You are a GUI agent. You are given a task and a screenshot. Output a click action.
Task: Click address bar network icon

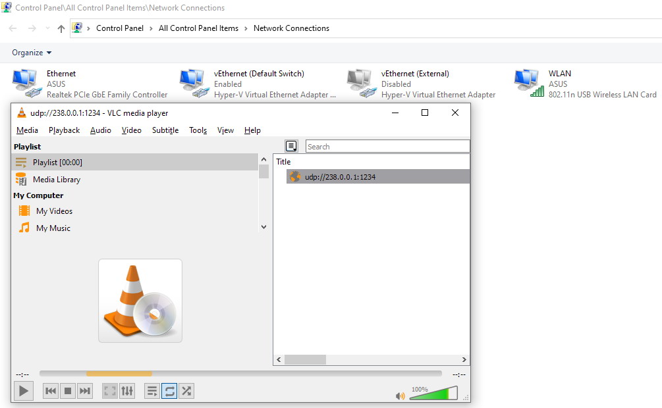[x=77, y=28]
